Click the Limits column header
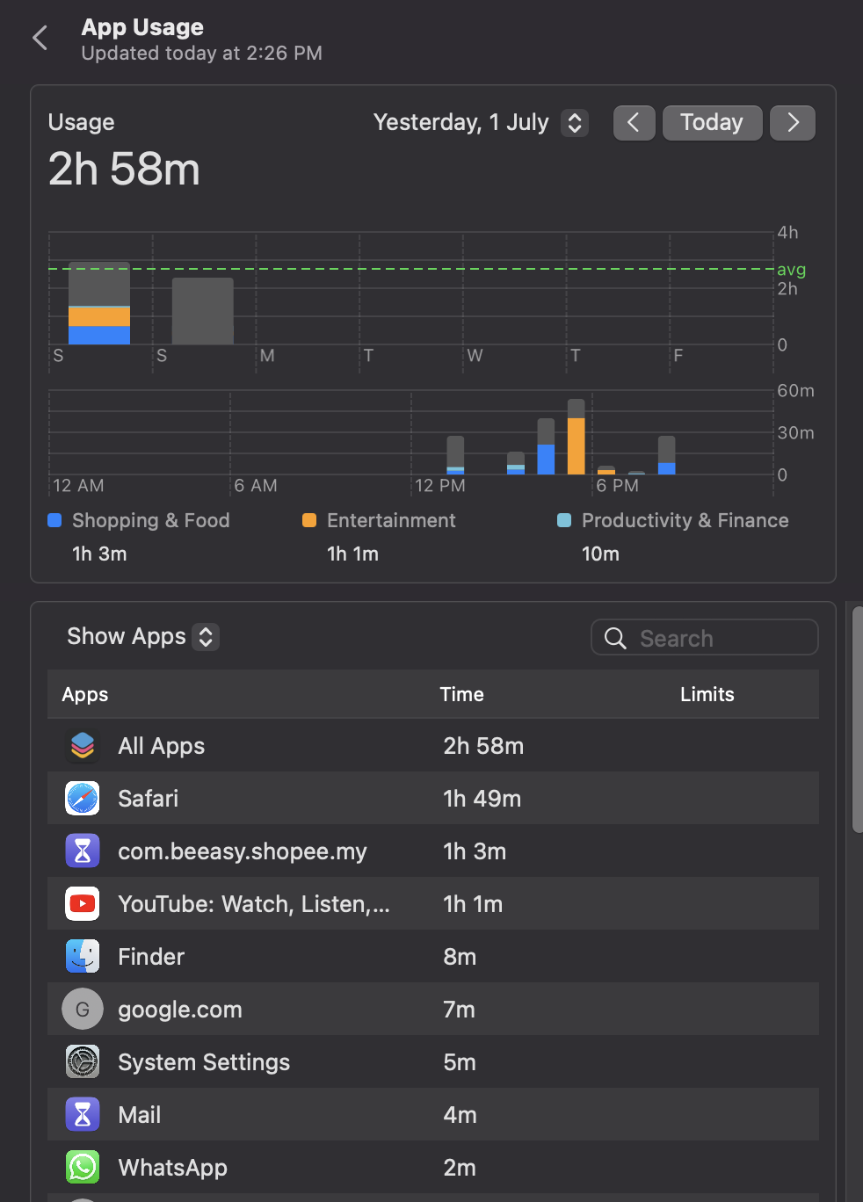The height and width of the screenshot is (1202, 863). [707, 694]
